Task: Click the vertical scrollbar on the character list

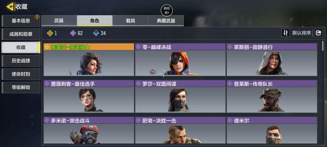Action: coord(323,46)
